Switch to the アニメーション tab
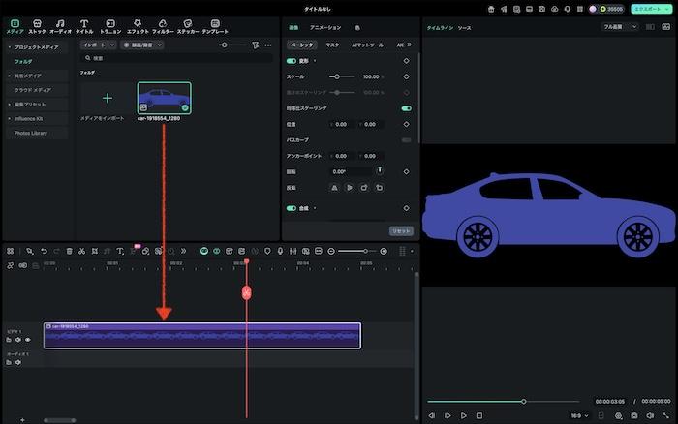The height and width of the screenshot is (424, 678). tap(324, 28)
